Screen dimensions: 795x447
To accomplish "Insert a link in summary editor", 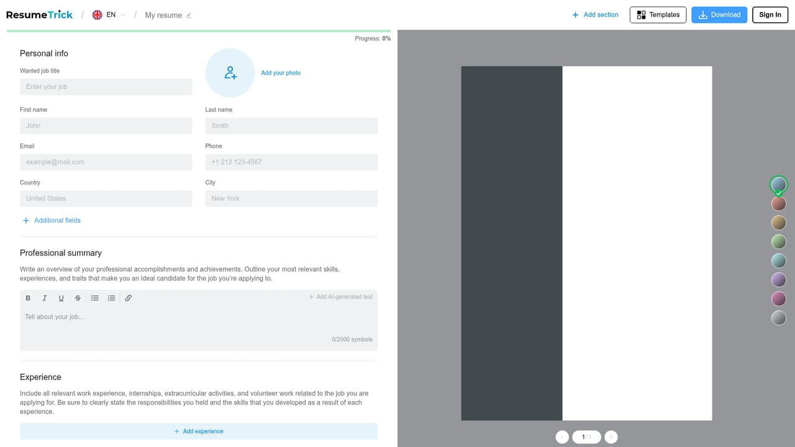I will coord(129,298).
